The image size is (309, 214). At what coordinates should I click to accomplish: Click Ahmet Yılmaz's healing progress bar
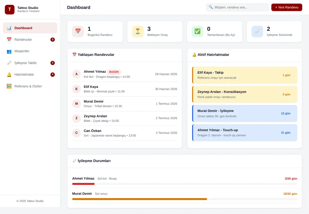185,184
